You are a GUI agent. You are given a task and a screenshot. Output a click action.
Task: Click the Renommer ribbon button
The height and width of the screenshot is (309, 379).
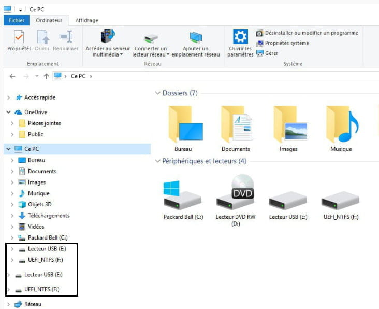tap(66, 40)
